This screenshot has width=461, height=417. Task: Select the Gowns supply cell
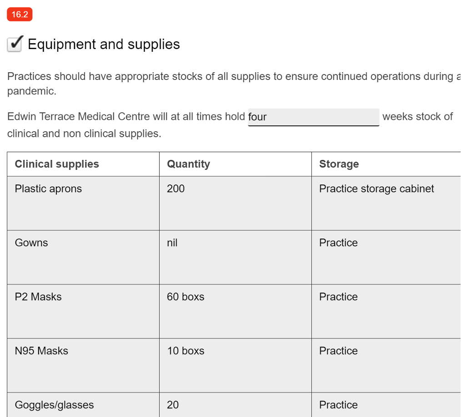pos(83,257)
